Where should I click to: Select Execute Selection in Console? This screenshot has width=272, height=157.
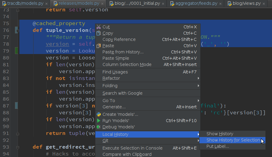(x=148, y=148)
